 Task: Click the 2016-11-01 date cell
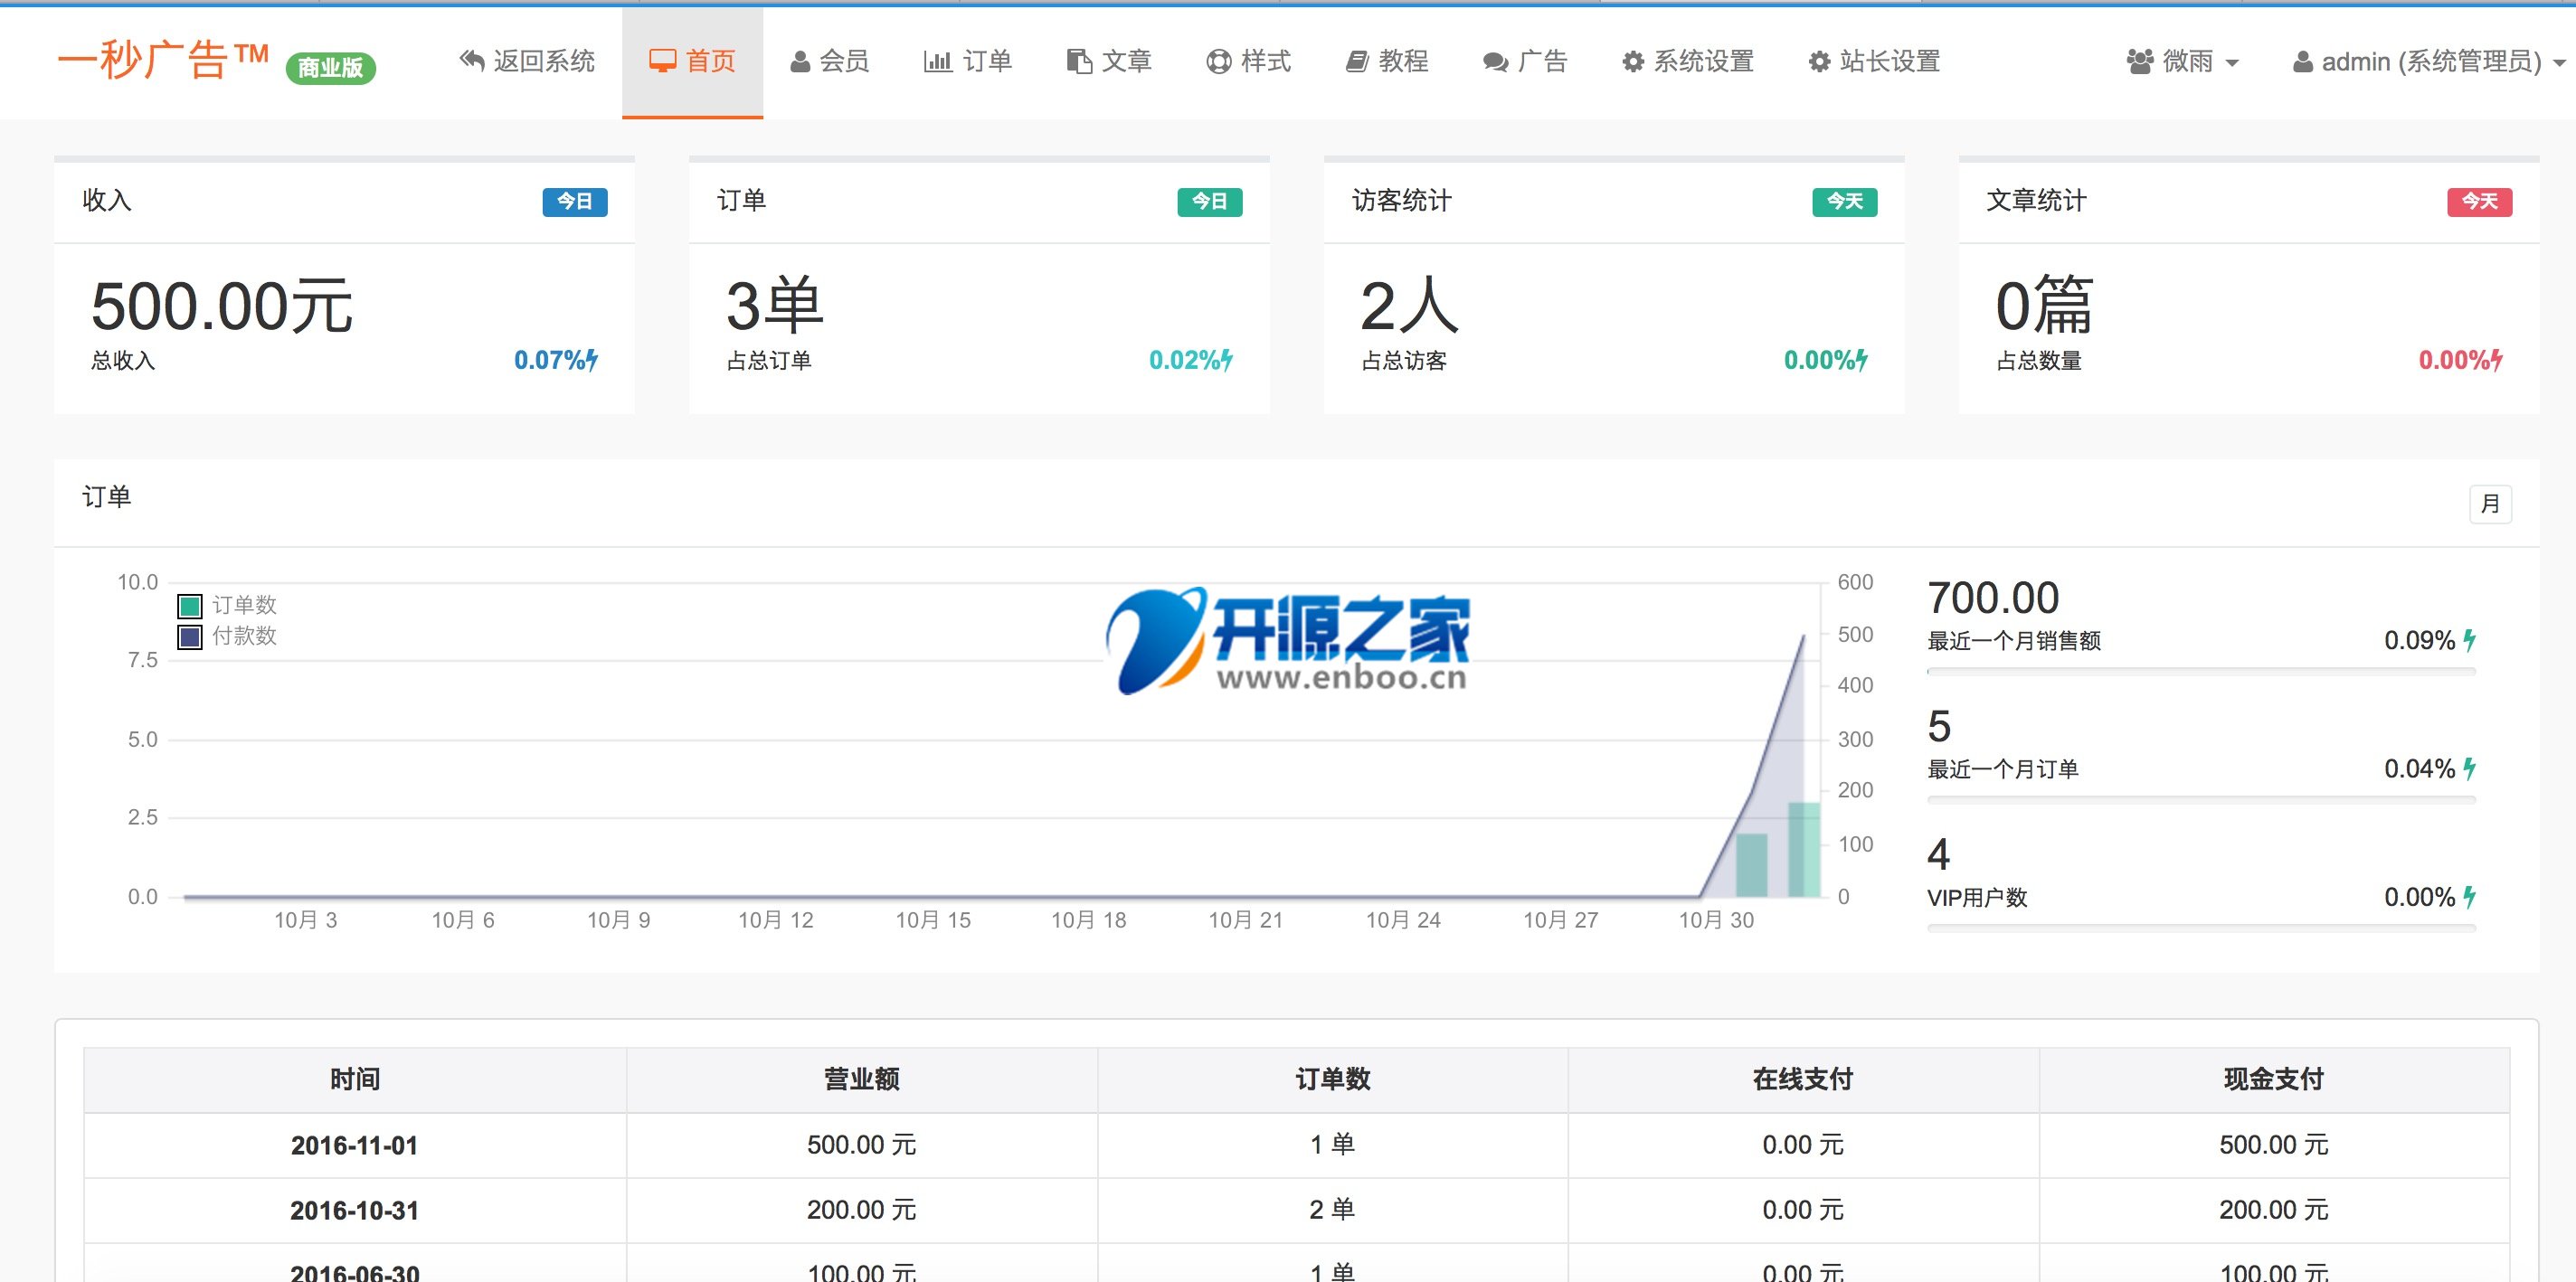355,1145
